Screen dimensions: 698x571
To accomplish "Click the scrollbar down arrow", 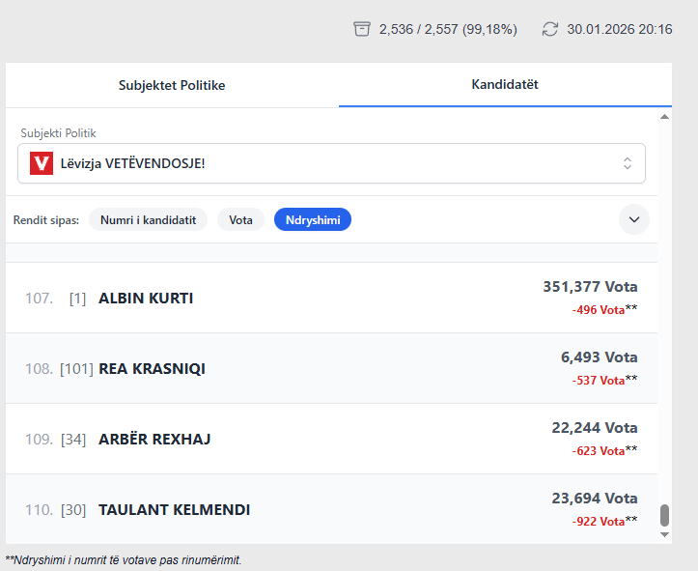I will (x=664, y=533).
